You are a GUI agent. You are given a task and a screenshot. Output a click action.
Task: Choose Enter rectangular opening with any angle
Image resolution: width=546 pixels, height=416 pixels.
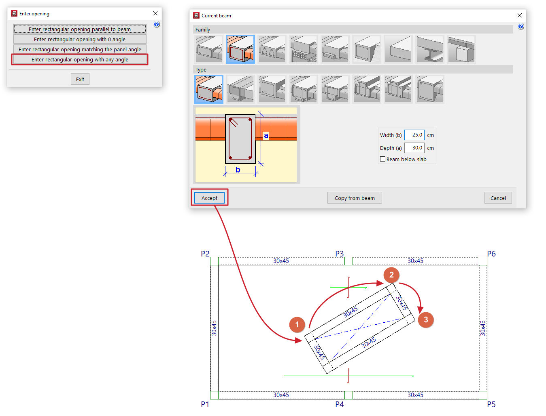pos(80,59)
